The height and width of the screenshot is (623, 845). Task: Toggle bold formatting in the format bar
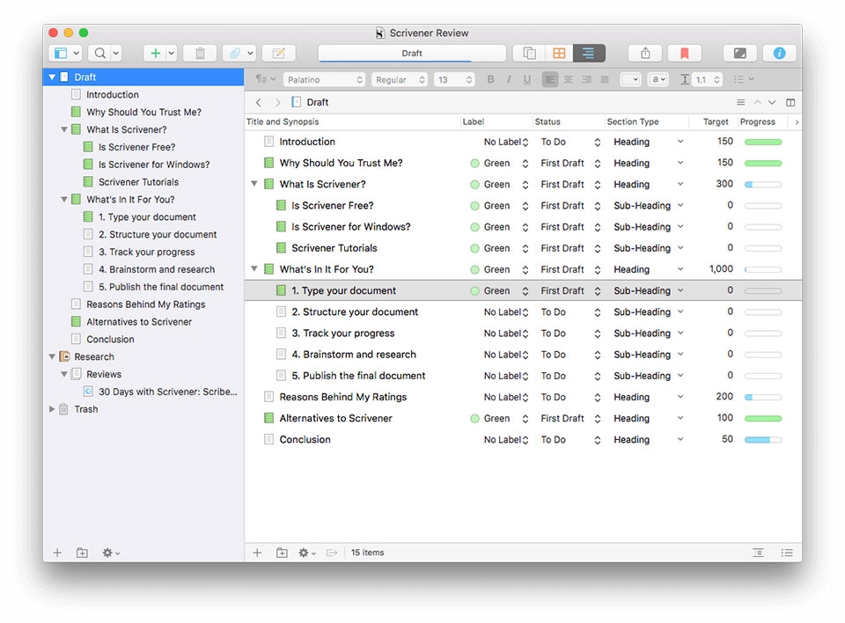pyautogui.click(x=489, y=79)
